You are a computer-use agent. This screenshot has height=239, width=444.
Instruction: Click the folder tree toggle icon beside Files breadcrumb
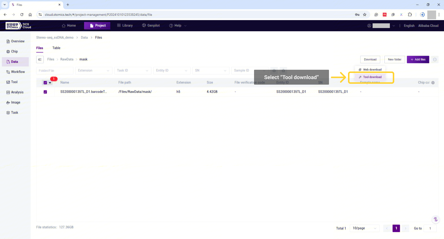pyautogui.click(x=40, y=60)
